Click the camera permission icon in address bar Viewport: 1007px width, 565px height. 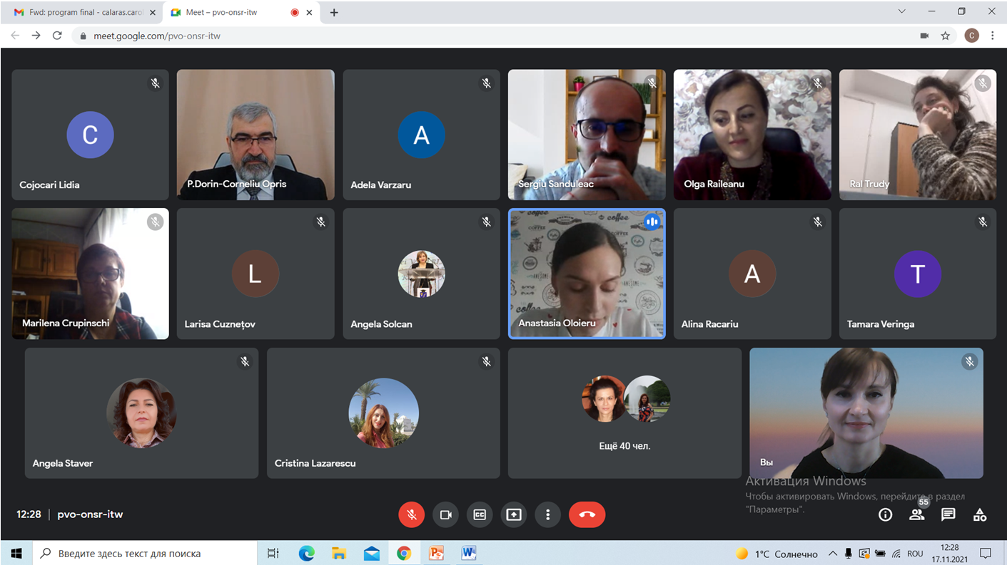(x=925, y=36)
